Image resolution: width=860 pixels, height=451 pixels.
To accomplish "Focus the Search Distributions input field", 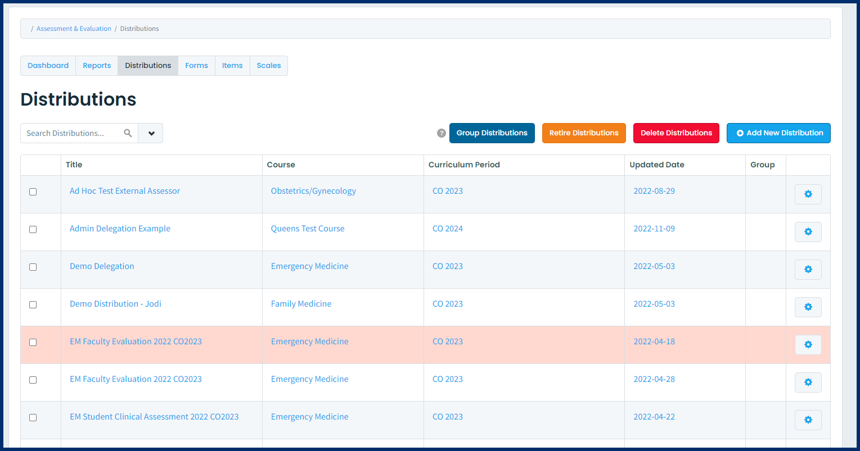I will point(70,133).
